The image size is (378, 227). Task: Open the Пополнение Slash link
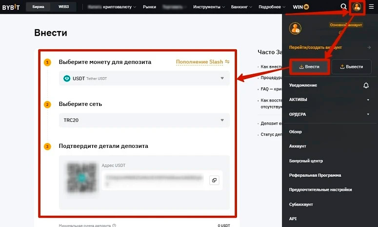click(x=202, y=62)
